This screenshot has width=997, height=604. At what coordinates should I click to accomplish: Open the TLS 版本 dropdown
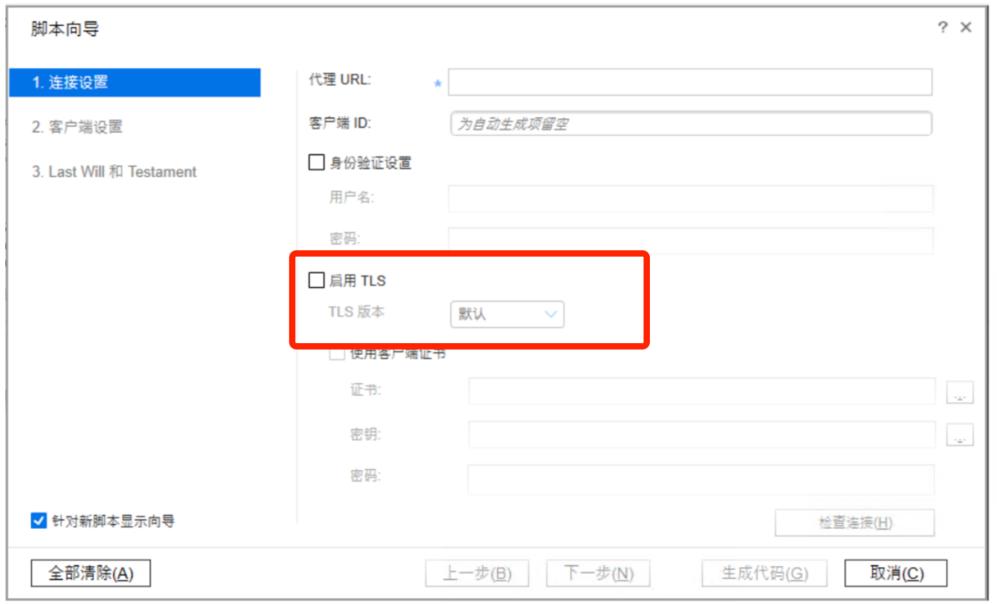pos(506,314)
